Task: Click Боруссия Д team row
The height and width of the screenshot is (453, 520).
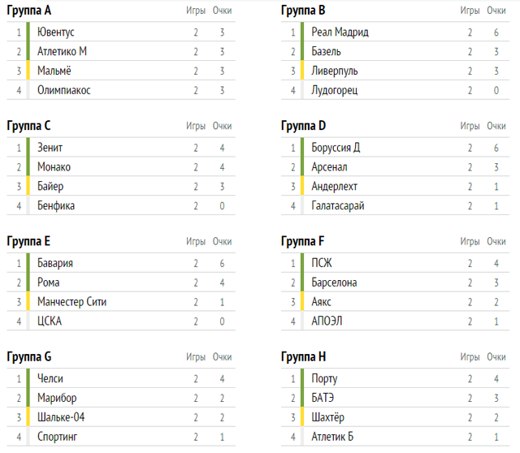Action: [x=336, y=148]
